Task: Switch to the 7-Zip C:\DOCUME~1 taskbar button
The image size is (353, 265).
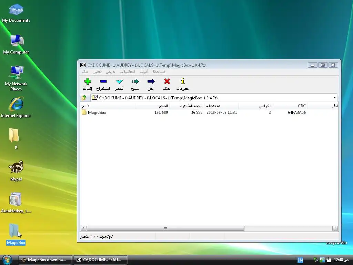Action: tap(100, 260)
